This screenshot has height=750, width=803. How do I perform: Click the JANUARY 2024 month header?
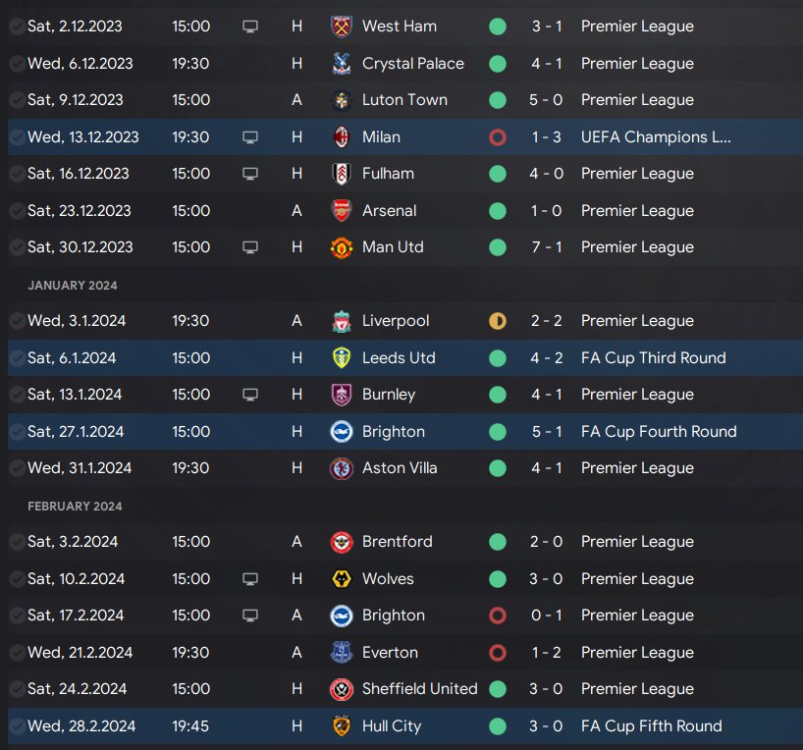click(72, 286)
